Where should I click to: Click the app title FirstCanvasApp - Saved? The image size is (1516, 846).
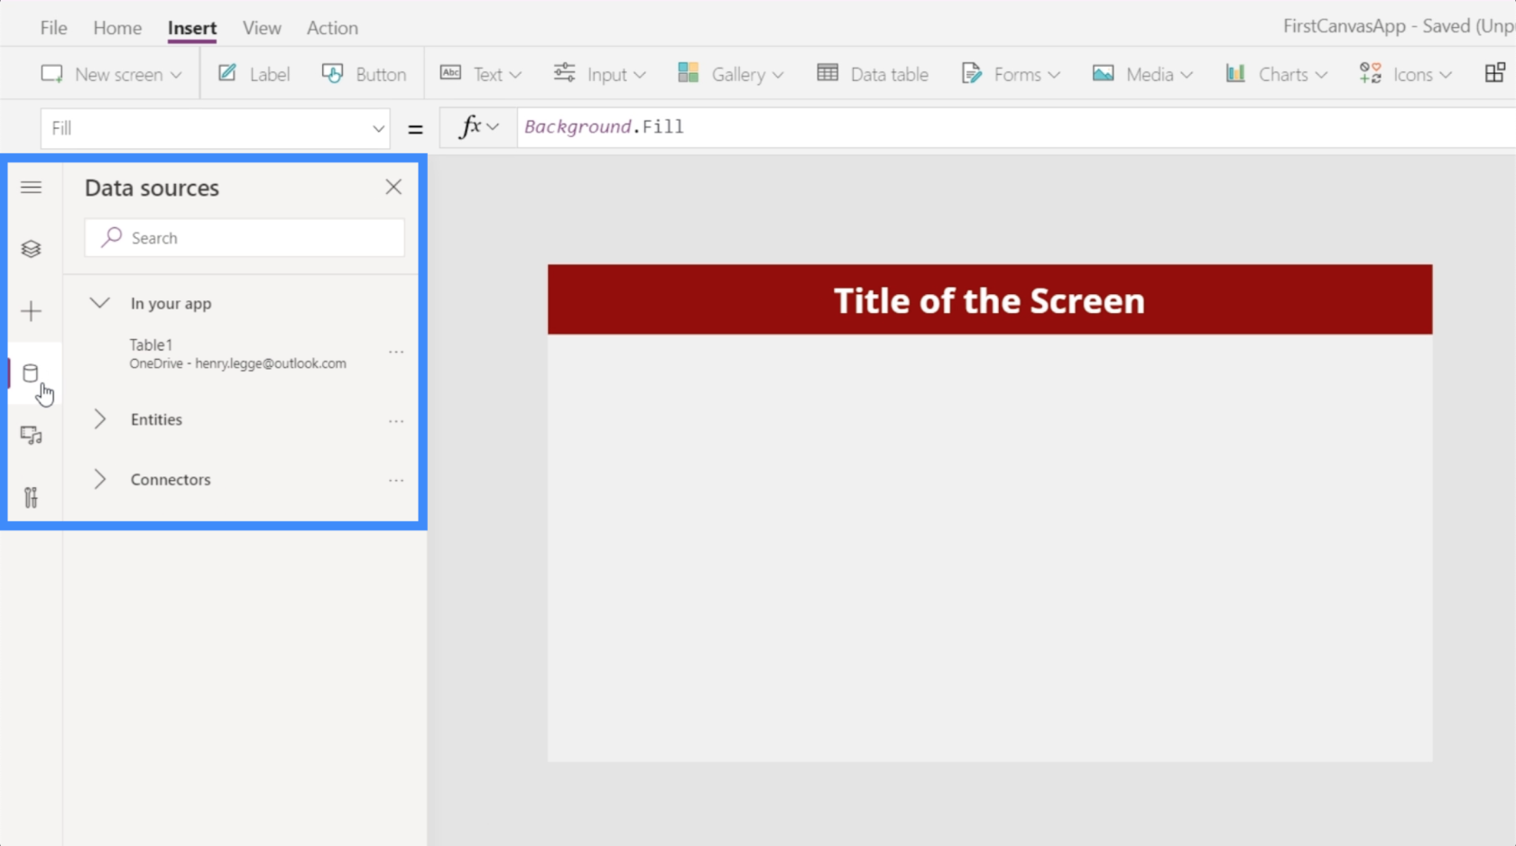point(1399,26)
